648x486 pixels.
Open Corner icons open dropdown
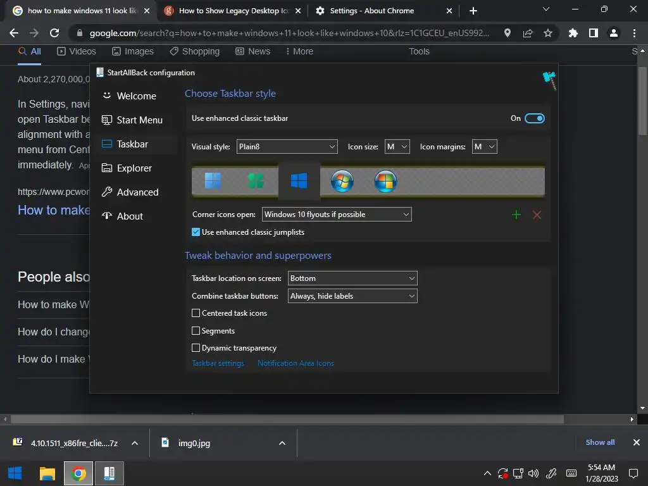[337, 215]
